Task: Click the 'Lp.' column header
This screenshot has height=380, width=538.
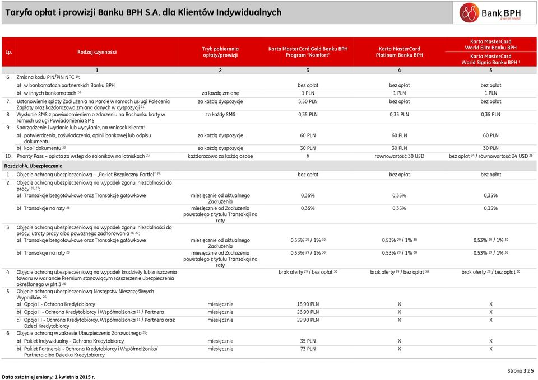Action: tap(8, 52)
